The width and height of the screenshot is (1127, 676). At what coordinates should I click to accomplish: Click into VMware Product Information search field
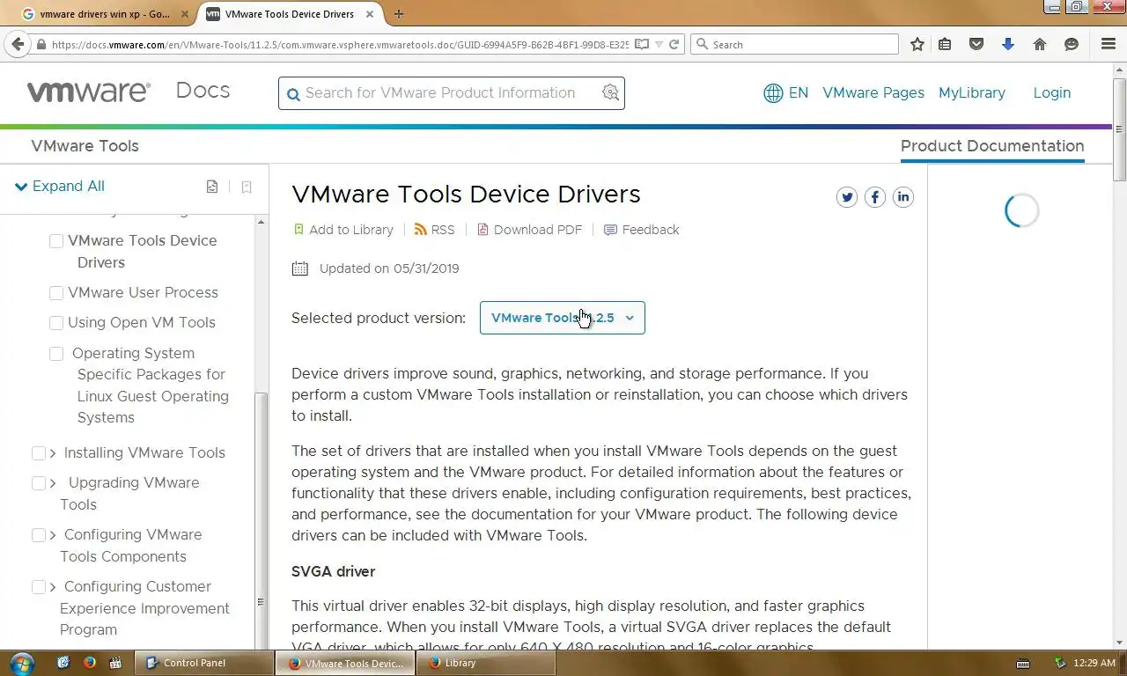click(451, 92)
